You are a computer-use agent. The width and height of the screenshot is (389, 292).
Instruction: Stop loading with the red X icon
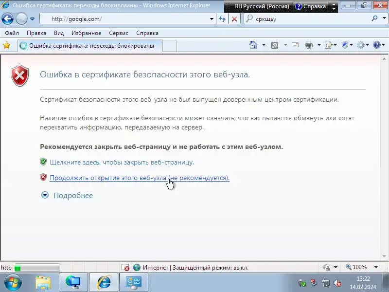pyautogui.click(x=234, y=19)
